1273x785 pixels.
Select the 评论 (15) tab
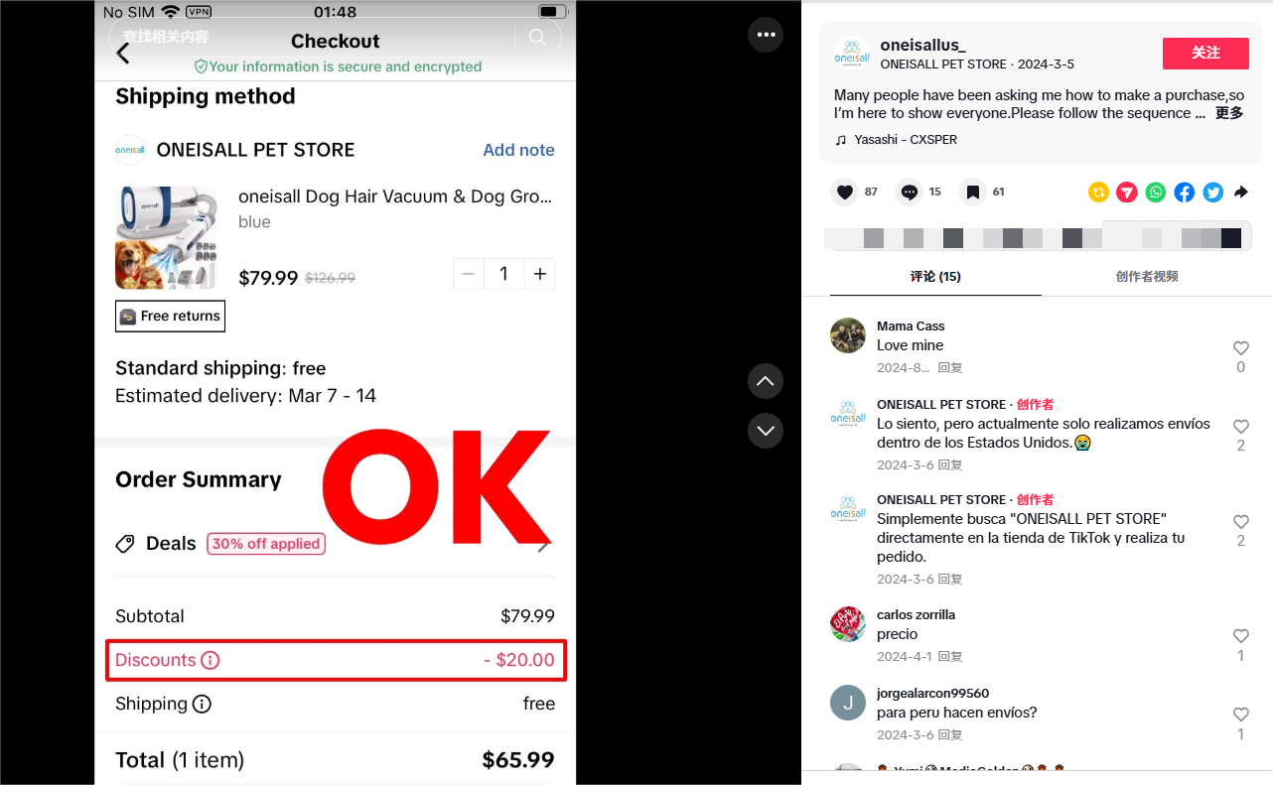tap(935, 277)
